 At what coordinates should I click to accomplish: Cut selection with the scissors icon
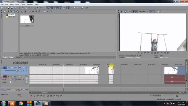[23, 8]
